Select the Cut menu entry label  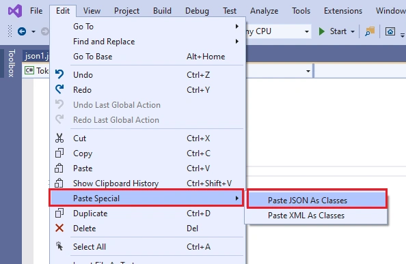tap(80, 138)
